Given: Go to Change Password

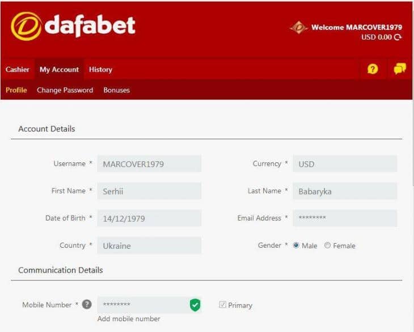Looking at the screenshot, I should (x=65, y=90).
